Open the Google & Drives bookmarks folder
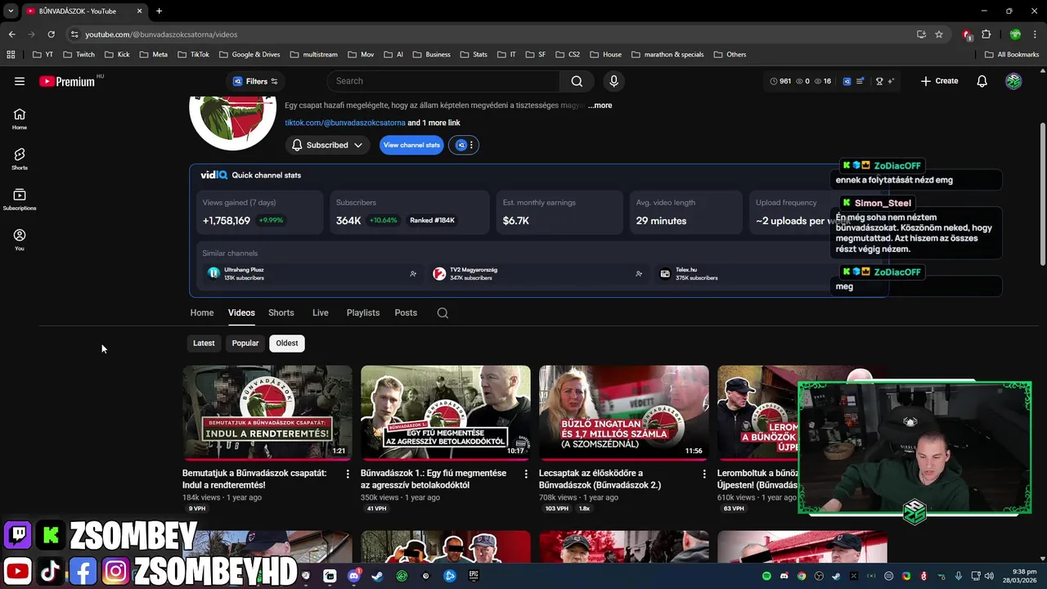This screenshot has height=589, width=1047. (x=249, y=55)
